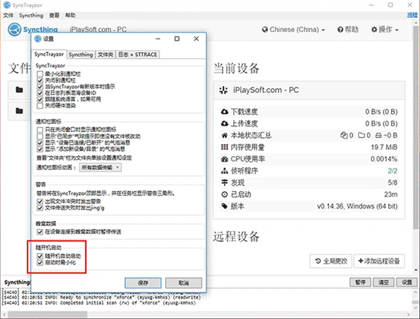Toggle 当SyncTrayzor有新版本时提示 checkbox
The image size is (420, 319).
coord(40,87)
